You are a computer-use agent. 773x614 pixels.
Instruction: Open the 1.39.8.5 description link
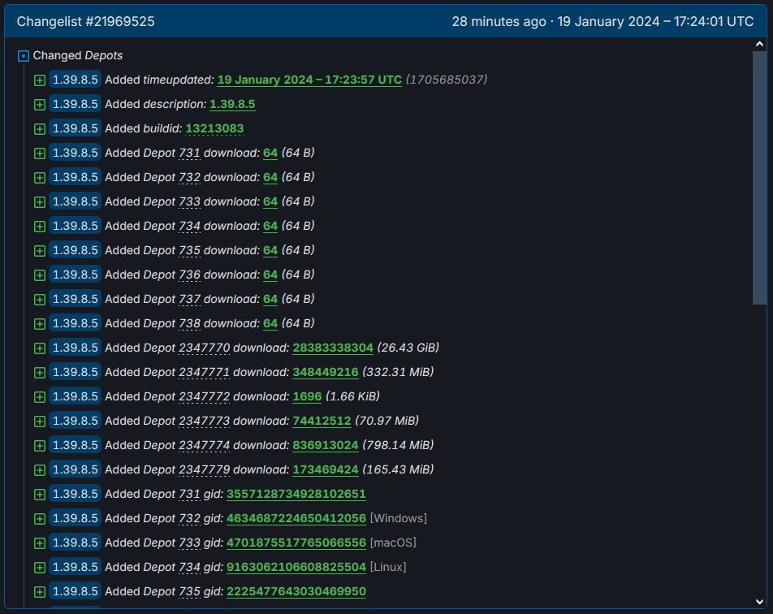click(232, 104)
